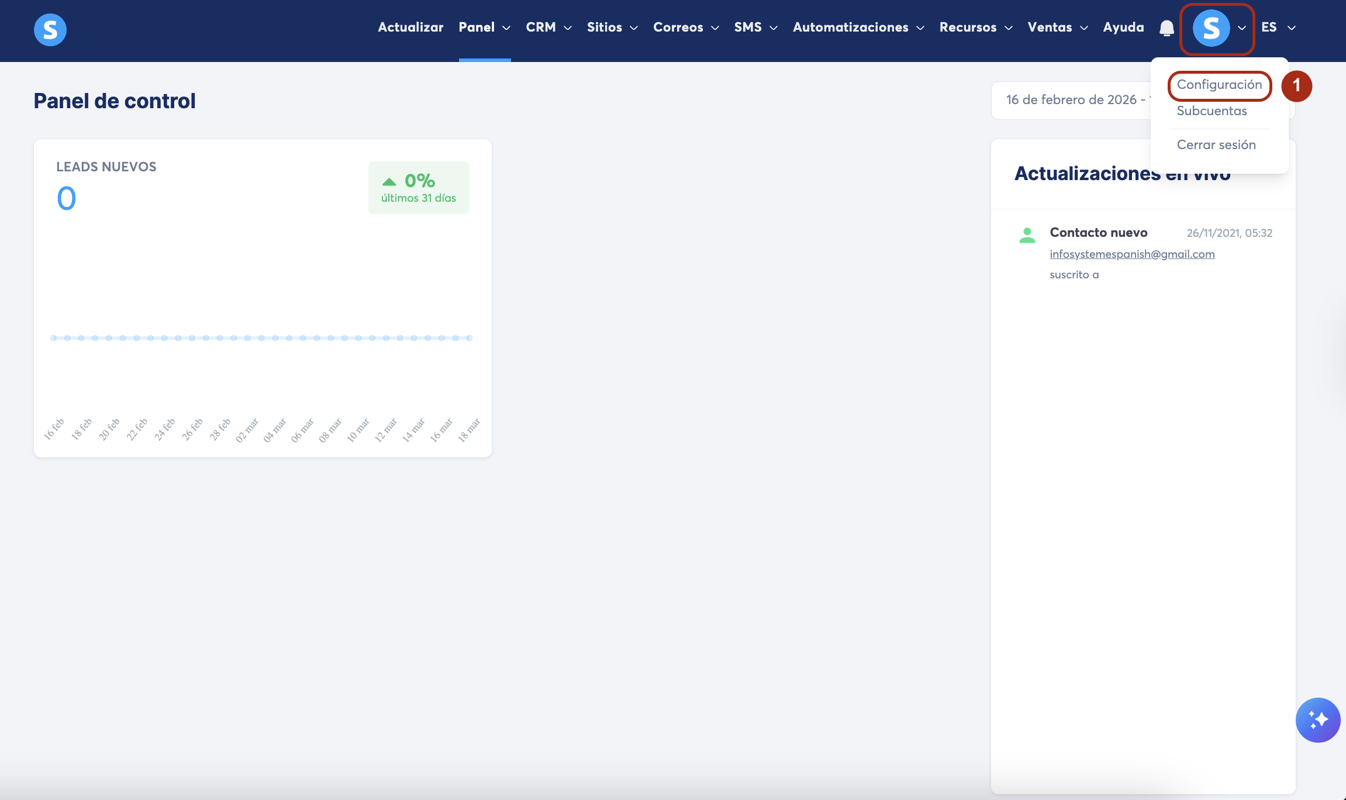Click the 16 feb data point on the chart
Image resolution: width=1346 pixels, height=800 pixels.
54,338
